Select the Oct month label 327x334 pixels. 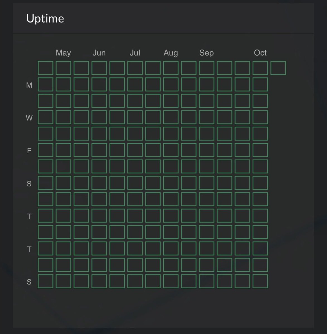260,53
